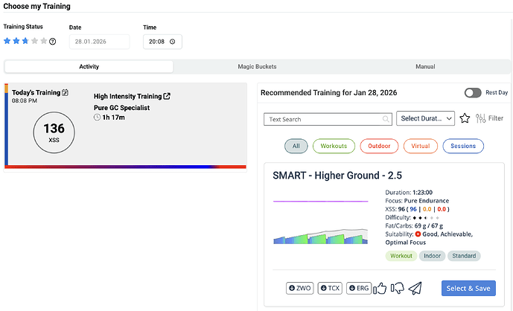
Task: Expand the Select Duration dropdown
Action: pyautogui.click(x=425, y=118)
